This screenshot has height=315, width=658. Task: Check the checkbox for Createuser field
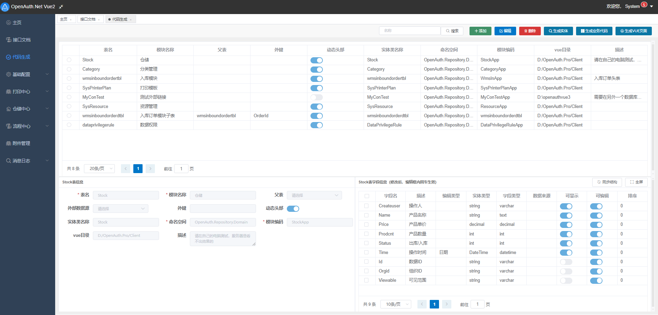[366, 206]
